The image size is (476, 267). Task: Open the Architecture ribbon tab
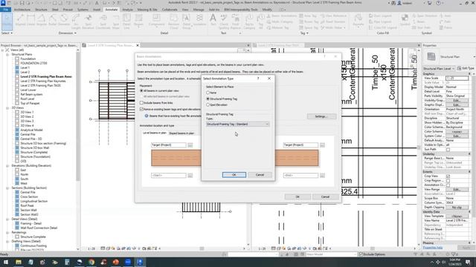point(22,10)
